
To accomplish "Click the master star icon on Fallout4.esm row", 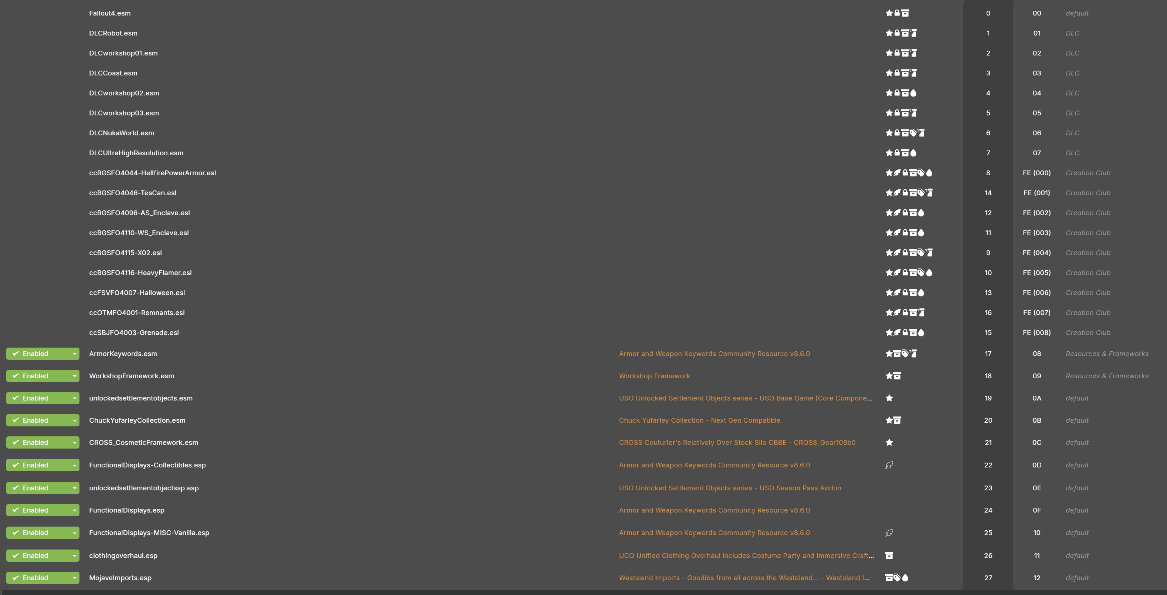I will click(x=889, y=13).
